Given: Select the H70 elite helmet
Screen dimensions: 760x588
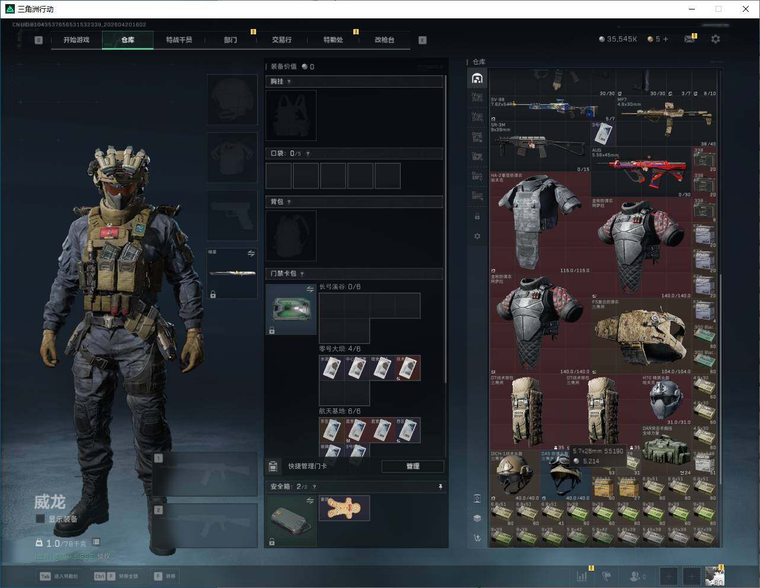Looking at the screenshot, I should click(666, 400).
